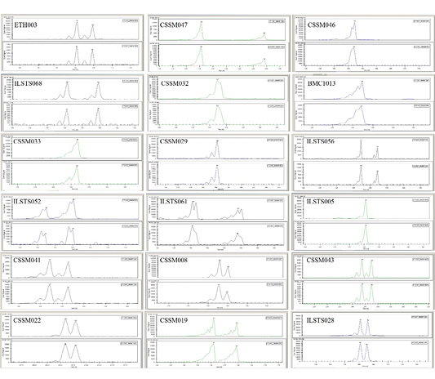Select the BMC1013 label text
The image size is (435, 379).
click(322, 83)
